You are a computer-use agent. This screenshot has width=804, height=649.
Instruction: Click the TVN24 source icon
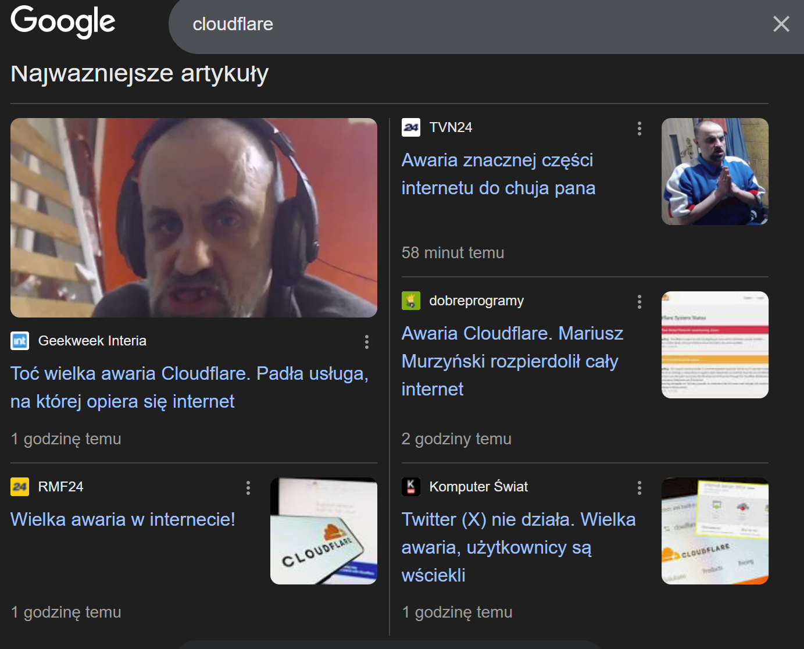[x=411, y=127]
